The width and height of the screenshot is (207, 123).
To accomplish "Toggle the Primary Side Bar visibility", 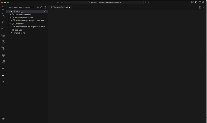I will (196, 2).
